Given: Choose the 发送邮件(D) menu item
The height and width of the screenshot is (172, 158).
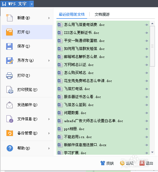Looking at the screenshot, I should 27,105.
